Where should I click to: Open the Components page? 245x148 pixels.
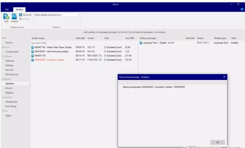click(x=12, y=52)
